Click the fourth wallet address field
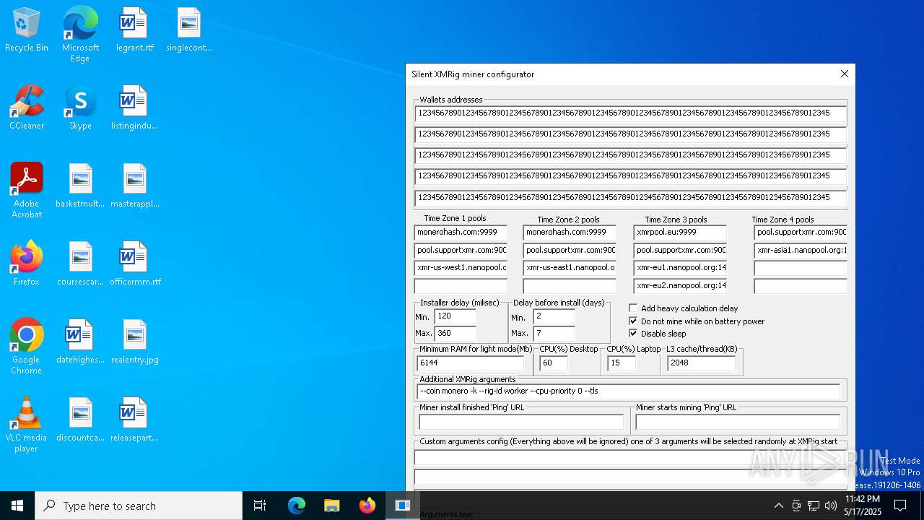The width and height of the screenshot is (924, 520). click(x=630, y=176)
